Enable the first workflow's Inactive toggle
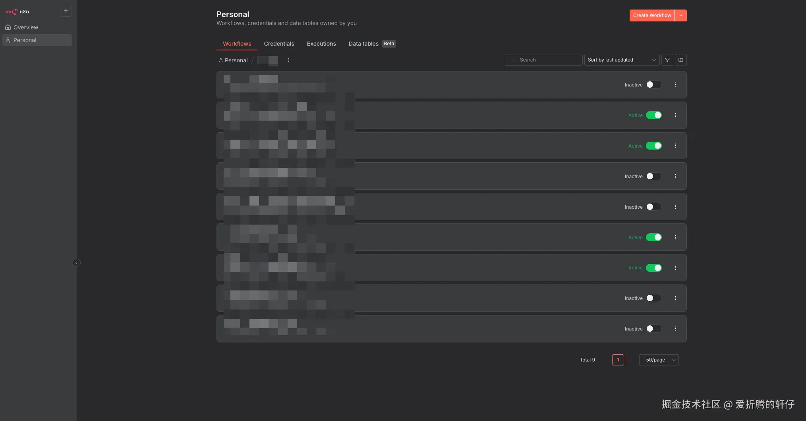Screen dimensions: 806x421 [653, 85]
